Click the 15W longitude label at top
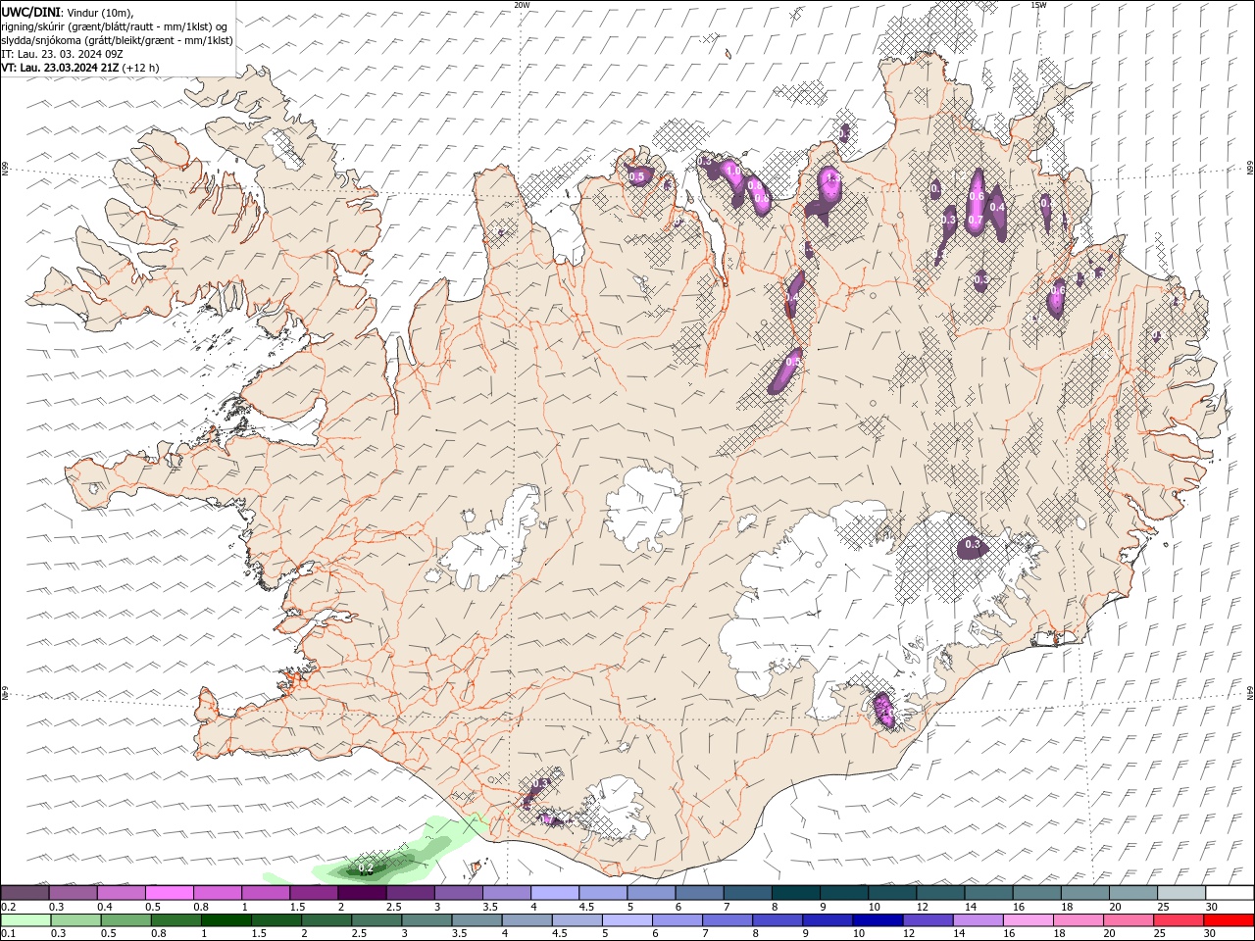Screen dimensions: 1255x941 click(x=1038, y=5)
